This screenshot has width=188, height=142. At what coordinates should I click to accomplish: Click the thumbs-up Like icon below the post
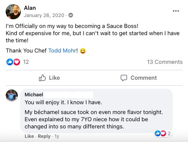(42, 78)
